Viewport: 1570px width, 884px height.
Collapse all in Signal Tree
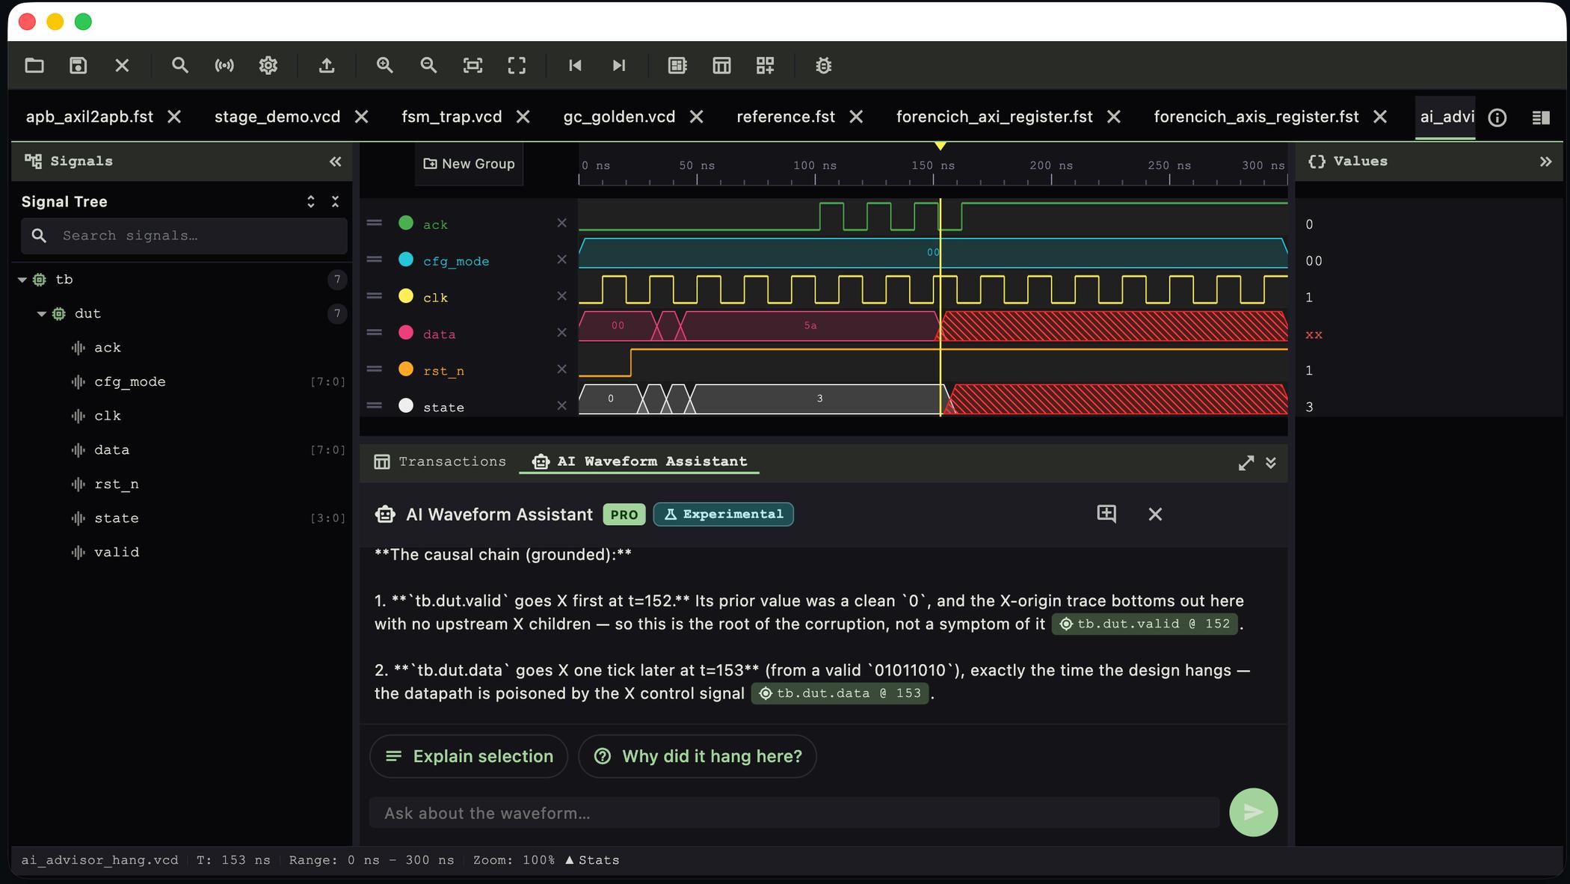pos(335,202)
